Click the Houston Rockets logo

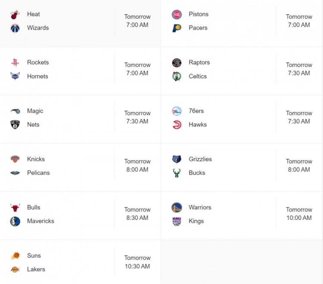(15, 62)
